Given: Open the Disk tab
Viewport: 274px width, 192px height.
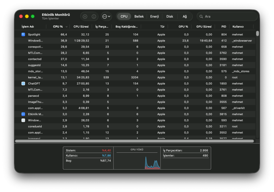Looking at the screenshot, I should click(x=170, y=17).
